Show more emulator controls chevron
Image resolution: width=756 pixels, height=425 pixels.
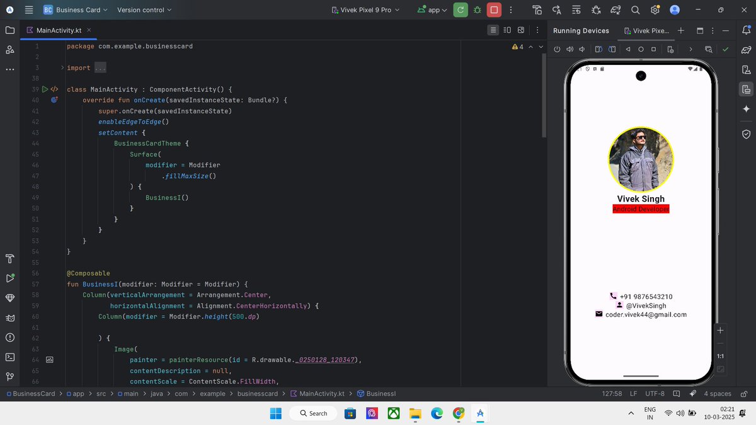(690, 49)
